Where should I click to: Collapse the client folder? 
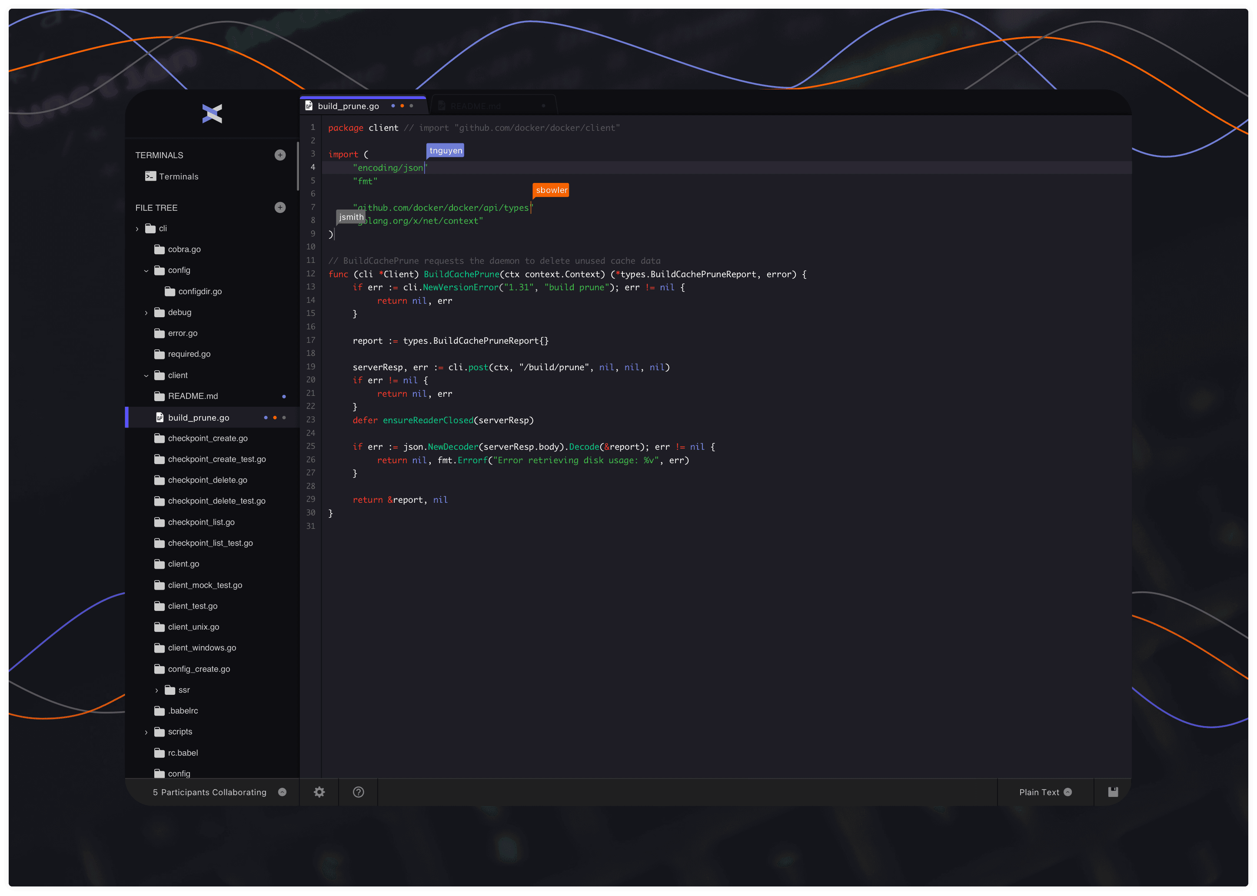pos(146,375)
